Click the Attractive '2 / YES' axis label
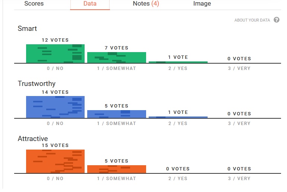Viewport: 287px width, 192px height. pos(178,179)
